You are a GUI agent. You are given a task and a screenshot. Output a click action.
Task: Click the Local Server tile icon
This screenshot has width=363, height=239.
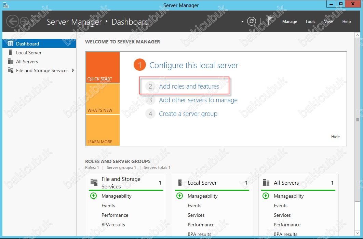point(180,183)
